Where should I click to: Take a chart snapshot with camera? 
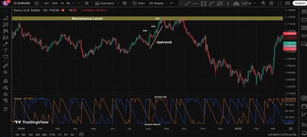(287, 3)
